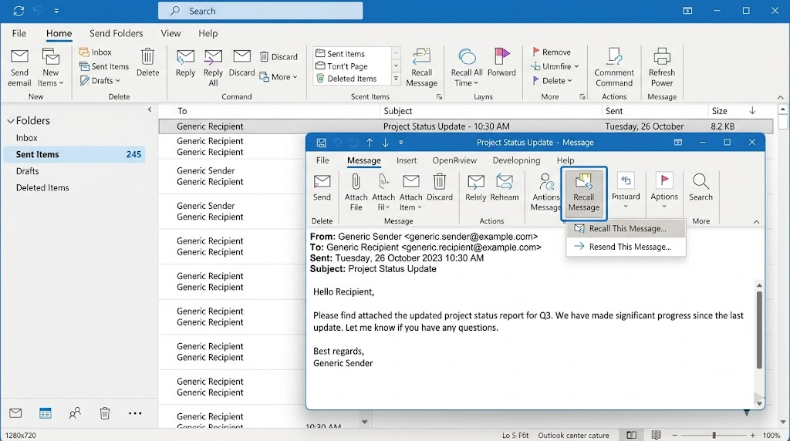Click Discard trash icon in message window

point(440,182)
